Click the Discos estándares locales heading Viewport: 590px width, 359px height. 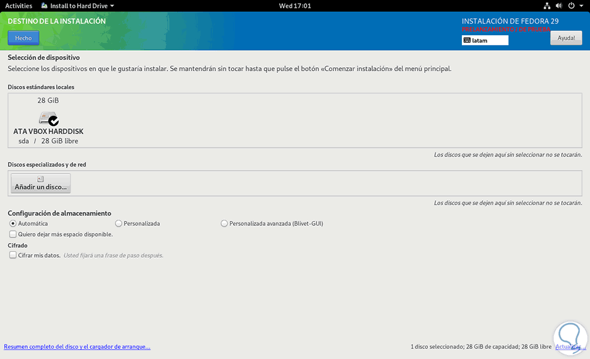click(x=41, y=87)
